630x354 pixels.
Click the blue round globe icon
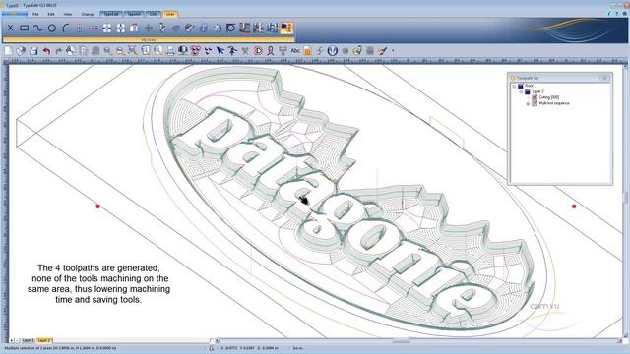click(x=333, y=50)
